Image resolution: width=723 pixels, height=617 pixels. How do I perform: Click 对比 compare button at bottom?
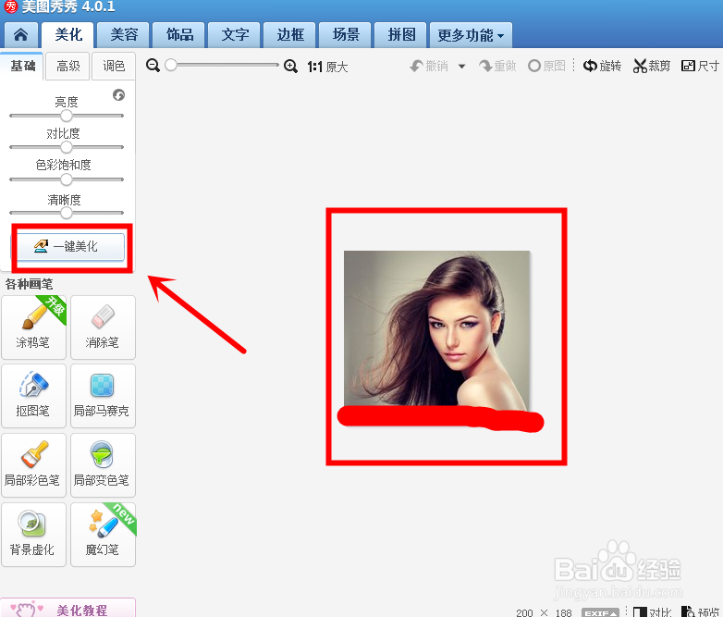pos(652,612)
